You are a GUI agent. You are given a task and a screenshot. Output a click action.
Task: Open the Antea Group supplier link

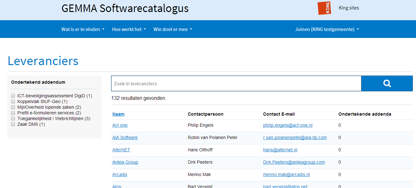click(125, 162)
